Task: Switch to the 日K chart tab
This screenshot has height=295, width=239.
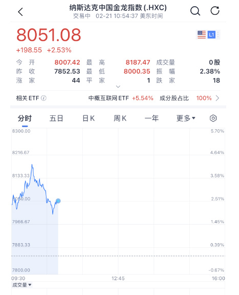Action: 89,119
